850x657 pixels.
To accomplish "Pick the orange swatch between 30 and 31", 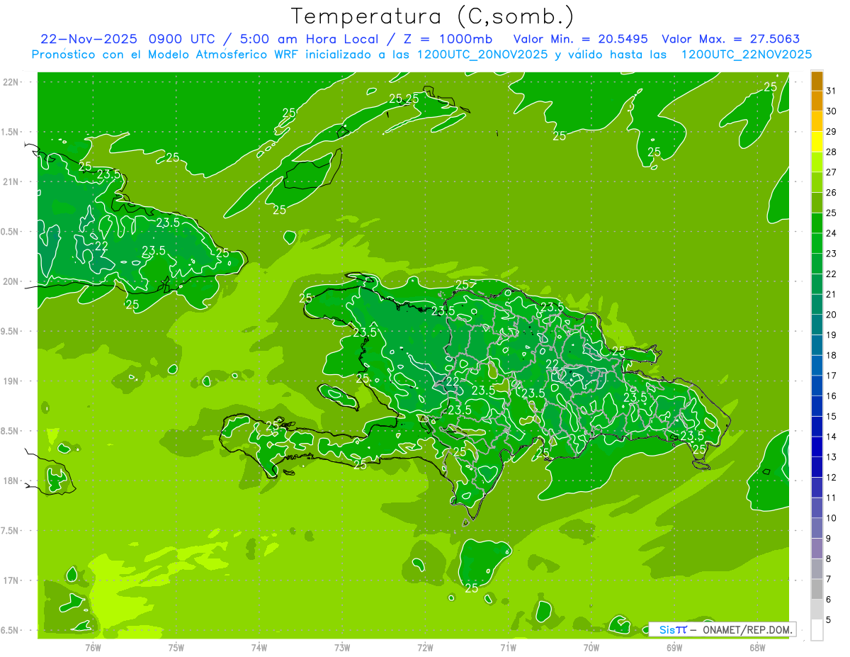I will coord(817,101).
